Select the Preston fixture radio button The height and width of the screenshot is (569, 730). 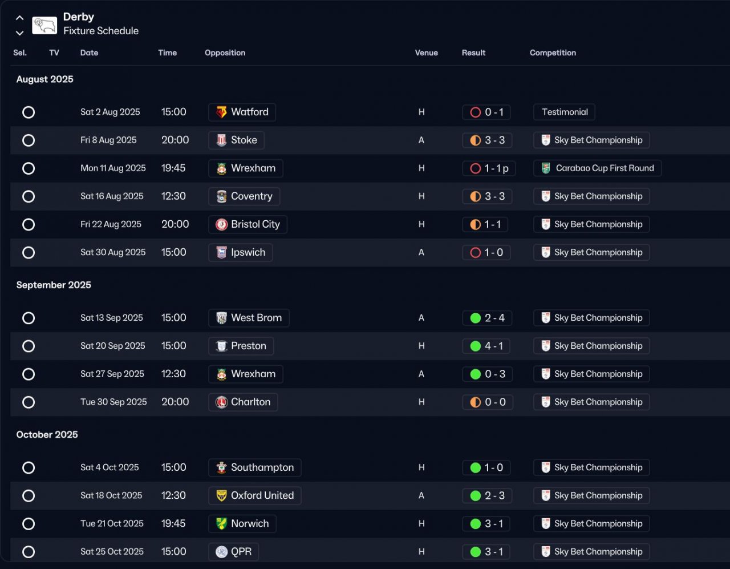pos(29,346)
